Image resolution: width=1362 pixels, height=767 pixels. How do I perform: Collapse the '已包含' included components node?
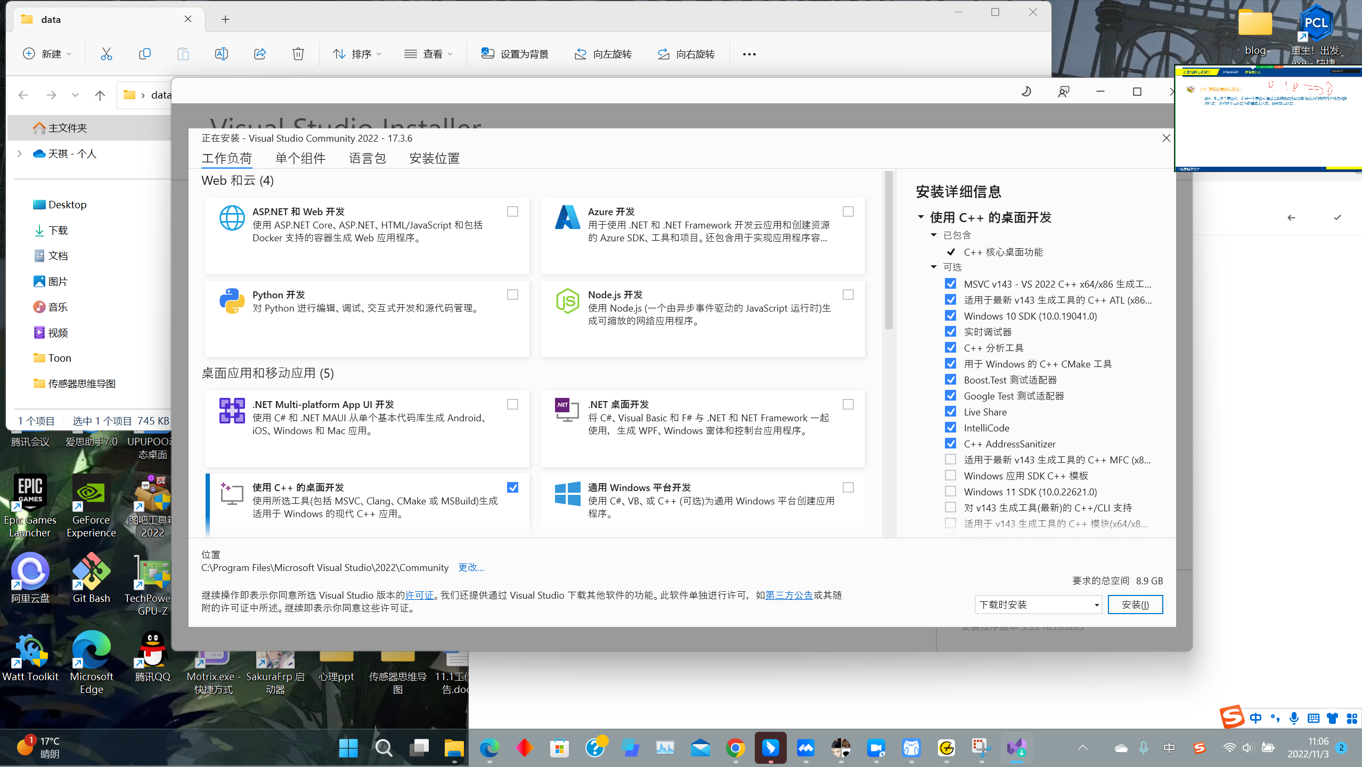point(933,235)
